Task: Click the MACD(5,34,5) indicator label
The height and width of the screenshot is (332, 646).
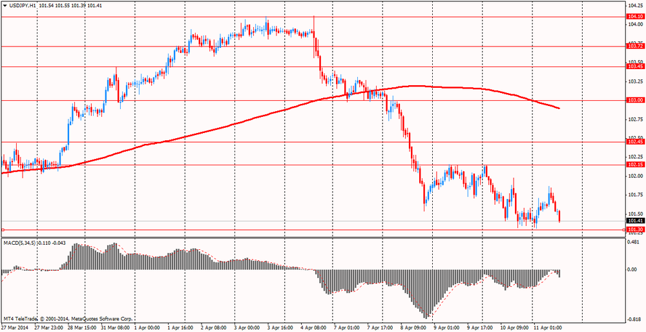Action: coord(20,224)
